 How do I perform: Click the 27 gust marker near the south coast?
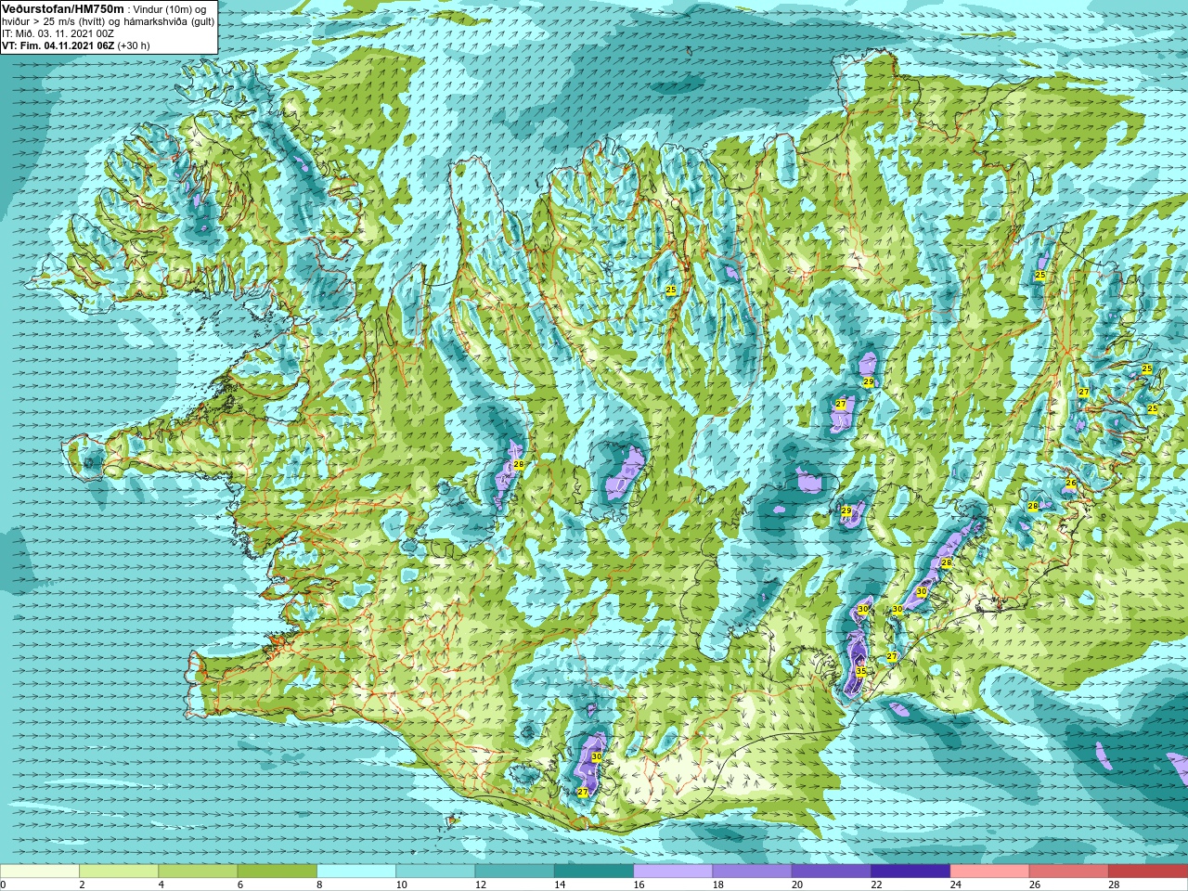pyautogui.click(x=582, y=792)
